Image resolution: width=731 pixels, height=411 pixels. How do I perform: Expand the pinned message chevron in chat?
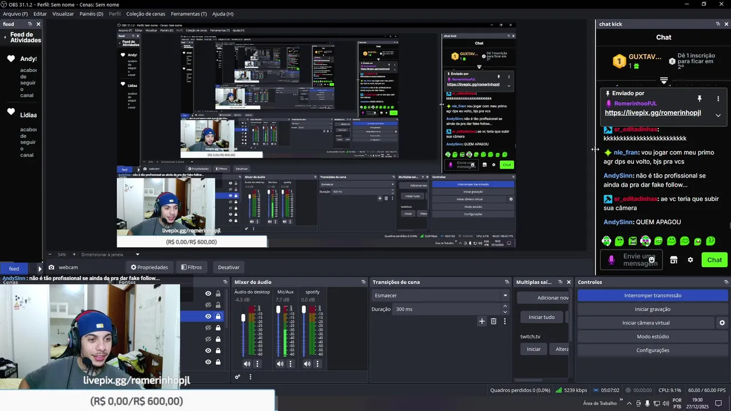[718, 115]
